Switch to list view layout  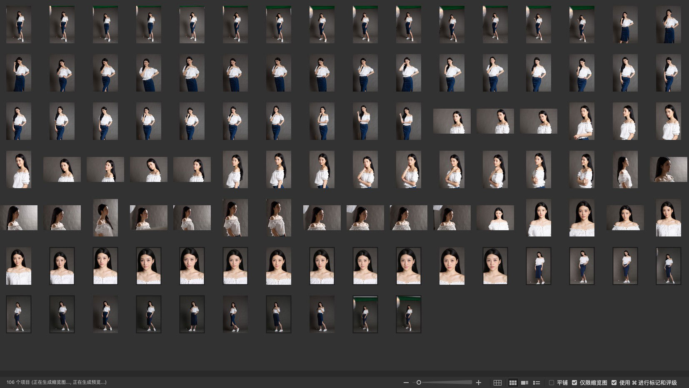click(537, 383)
